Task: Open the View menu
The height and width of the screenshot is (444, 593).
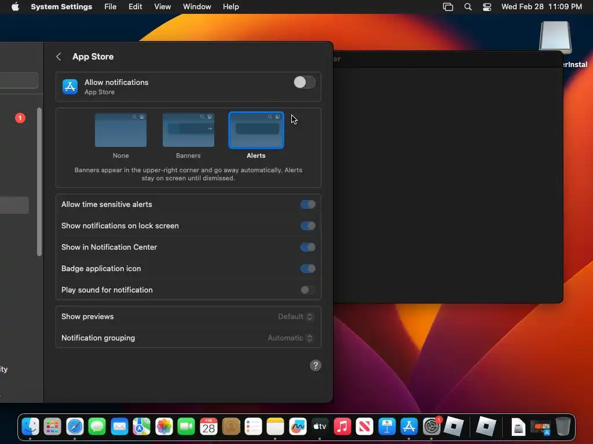Action: (162, 7)
